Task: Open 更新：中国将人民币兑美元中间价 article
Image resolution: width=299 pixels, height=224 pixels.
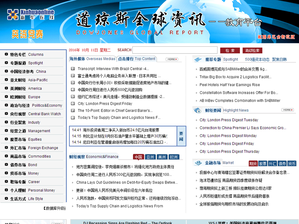Action: (x=114, y=190)
